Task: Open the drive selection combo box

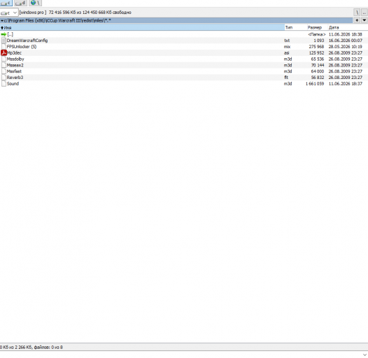Action: (x=9, y=13)
